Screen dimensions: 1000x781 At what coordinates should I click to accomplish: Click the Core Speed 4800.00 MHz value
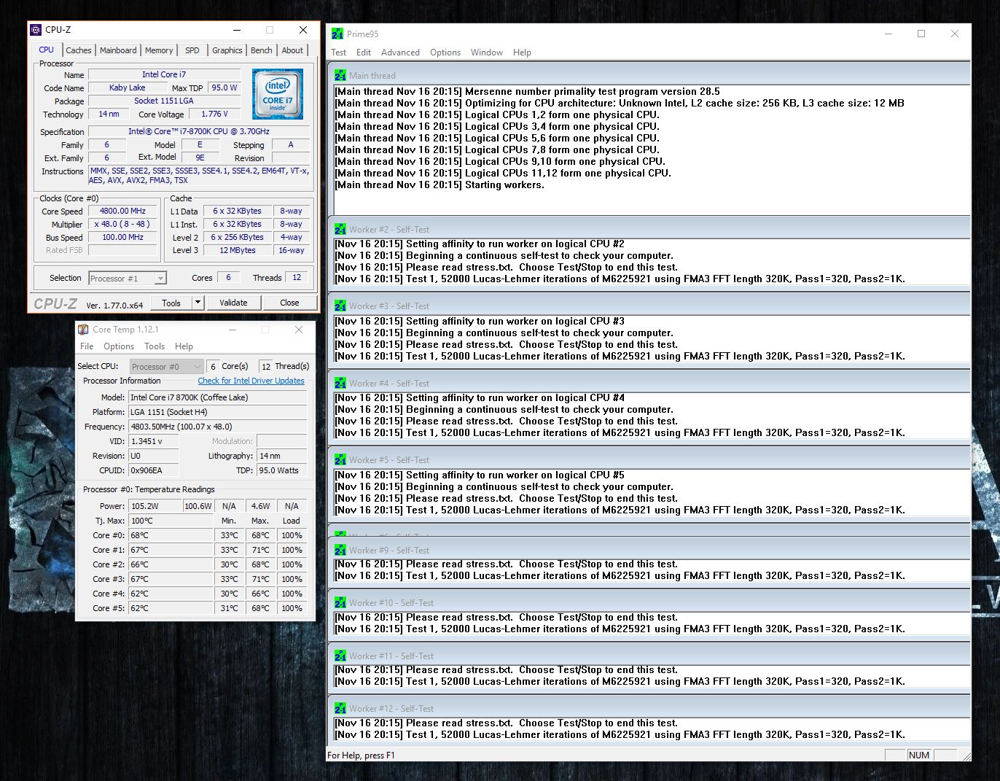123,211
